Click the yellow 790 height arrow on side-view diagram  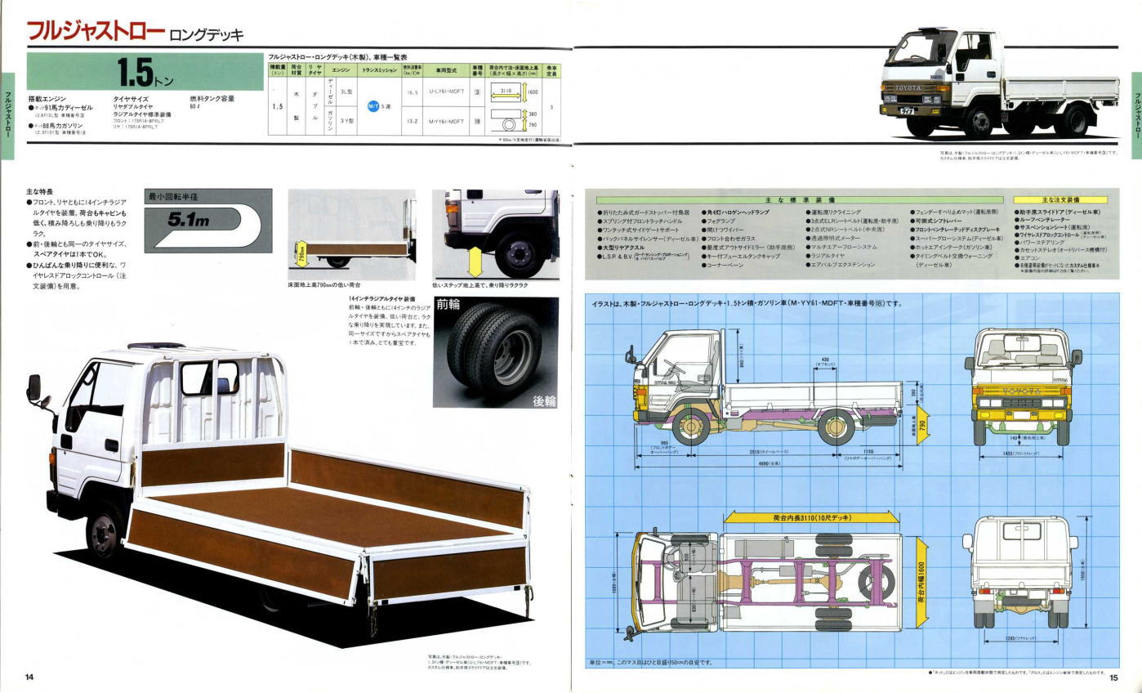click(x=923, y=425)
